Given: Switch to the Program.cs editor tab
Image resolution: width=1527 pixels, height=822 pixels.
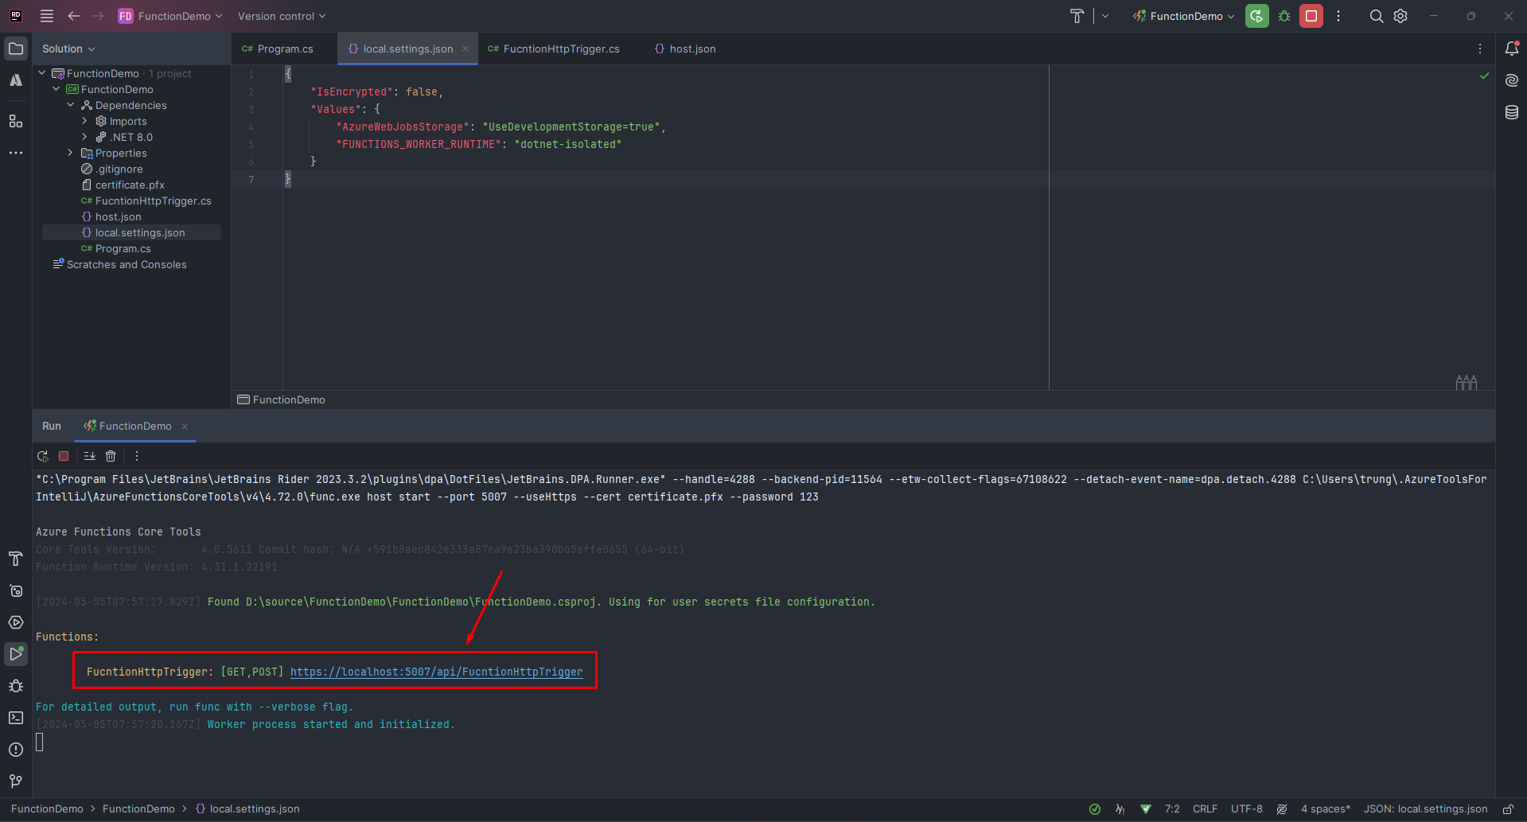Looking at the screenshot, I should 283,49.
